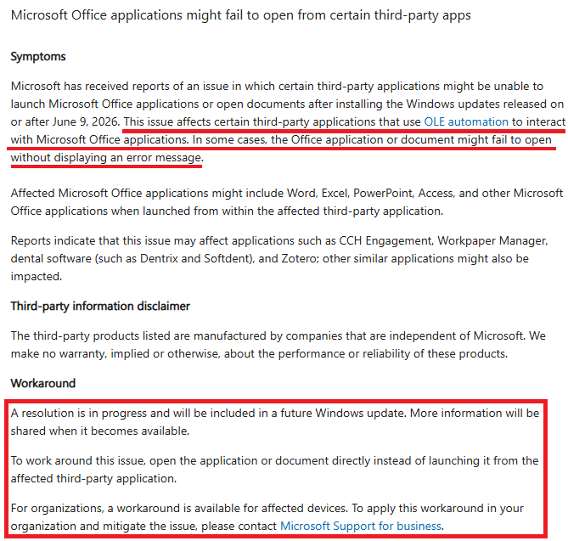The image size is (568, 541).
Task: Click the paragraph starting 'Affected Microsoft Office applications'
Action: tap(287, 202)
